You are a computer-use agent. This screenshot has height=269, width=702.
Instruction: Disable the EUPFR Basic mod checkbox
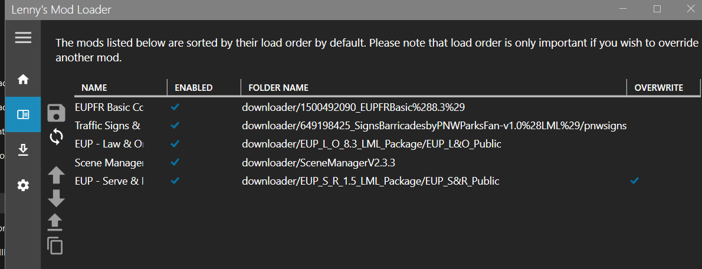tap(175, 107)
